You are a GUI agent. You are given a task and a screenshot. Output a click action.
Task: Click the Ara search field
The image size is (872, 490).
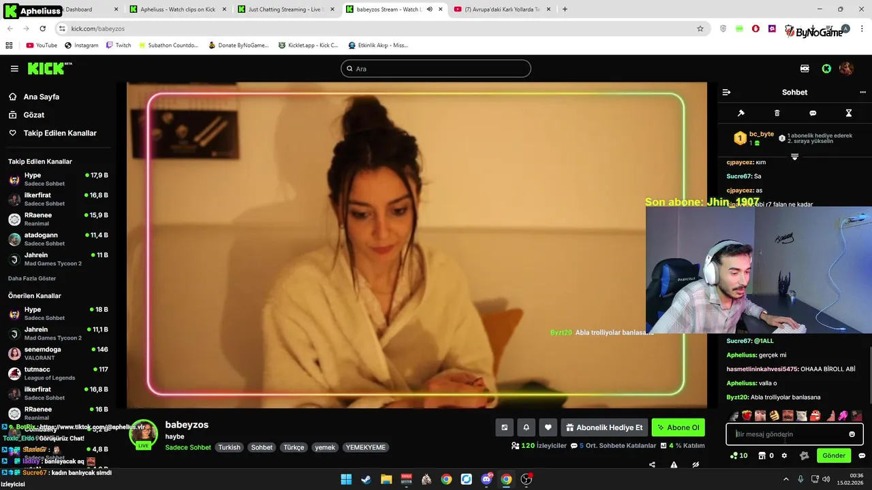coord(436,69)
